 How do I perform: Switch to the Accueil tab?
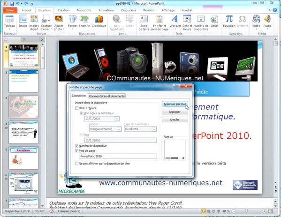26,10
